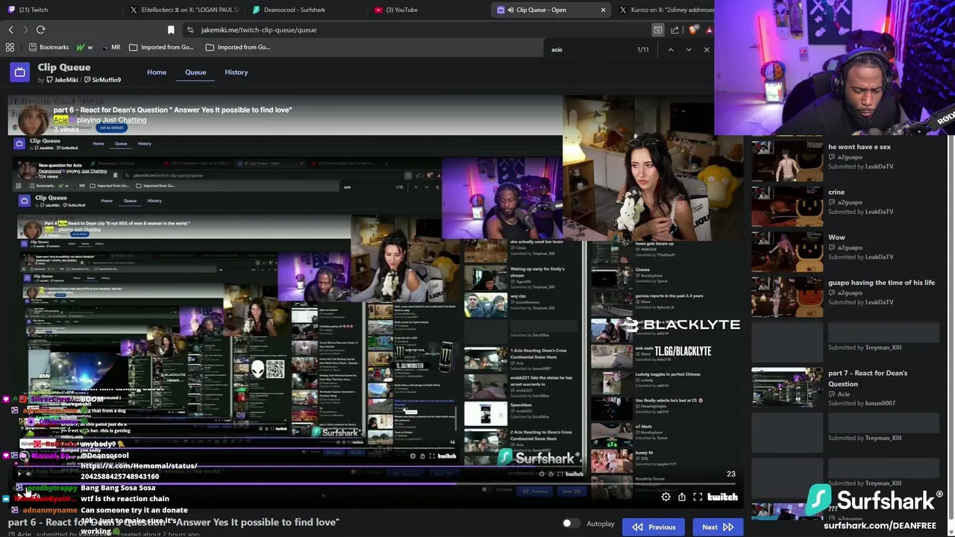The image size is (955, 537).
Task: Click the find-in-page field containing acie
Action: click(589, 49)
